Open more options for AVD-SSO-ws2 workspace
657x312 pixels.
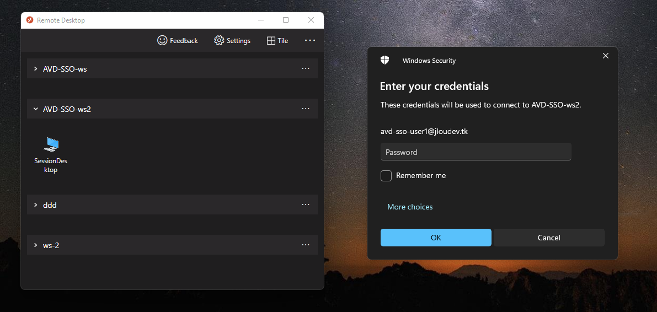306,109
